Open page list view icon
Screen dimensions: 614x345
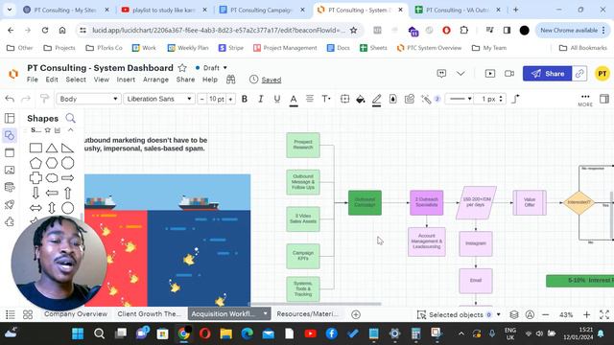click(11, 314)
